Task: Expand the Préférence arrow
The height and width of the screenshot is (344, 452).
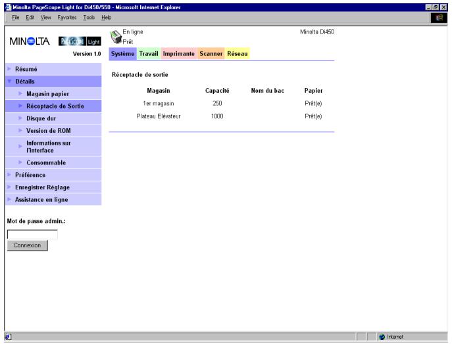Action: coord(9,174)
